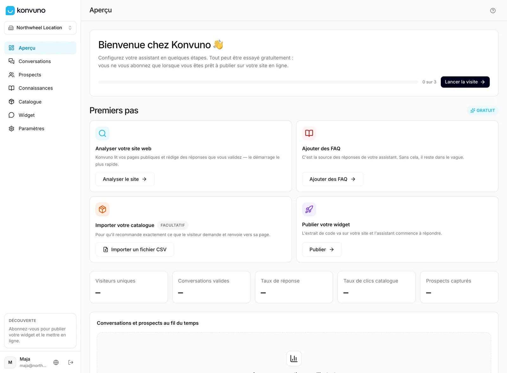Image resolution: width=507 pixels, height=373 pixels.
Task: Click the onboarding progress bar
Action: click(x=258, y=82)
